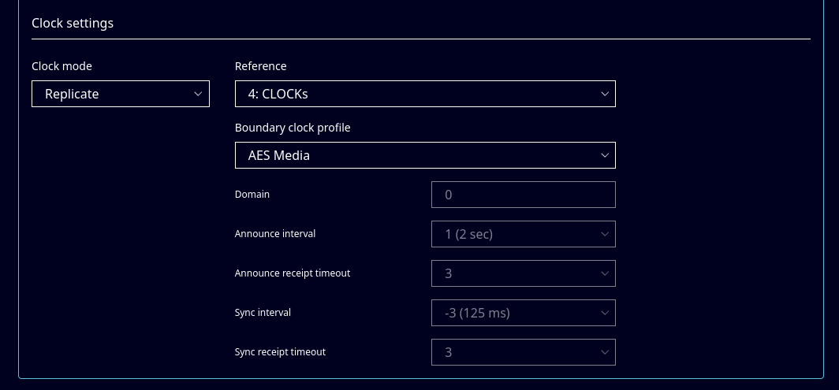Screen dimensions: 839x390
Task: Click the chevron in Boundary clock profile selector
Action: [605, 155]
